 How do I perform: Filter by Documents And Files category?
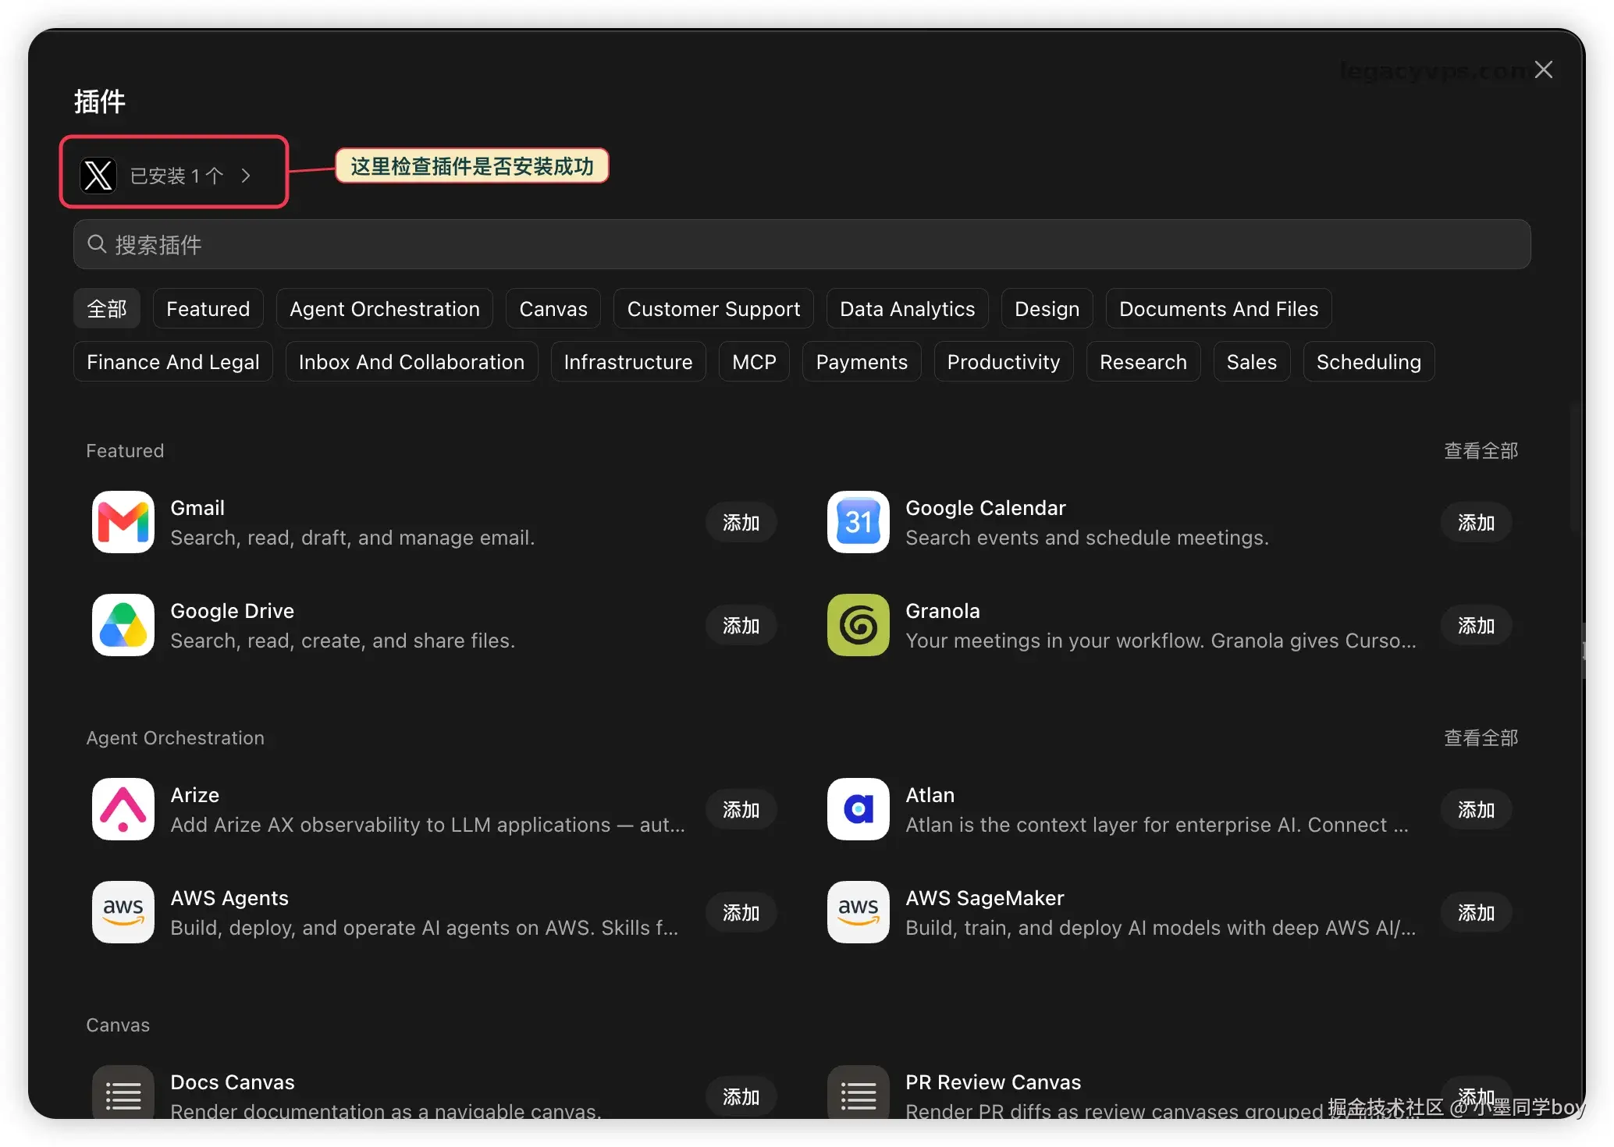[x=1219, y=308]
